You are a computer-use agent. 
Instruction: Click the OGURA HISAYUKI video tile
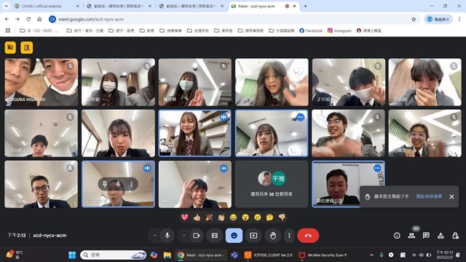[x=42, y=82]
